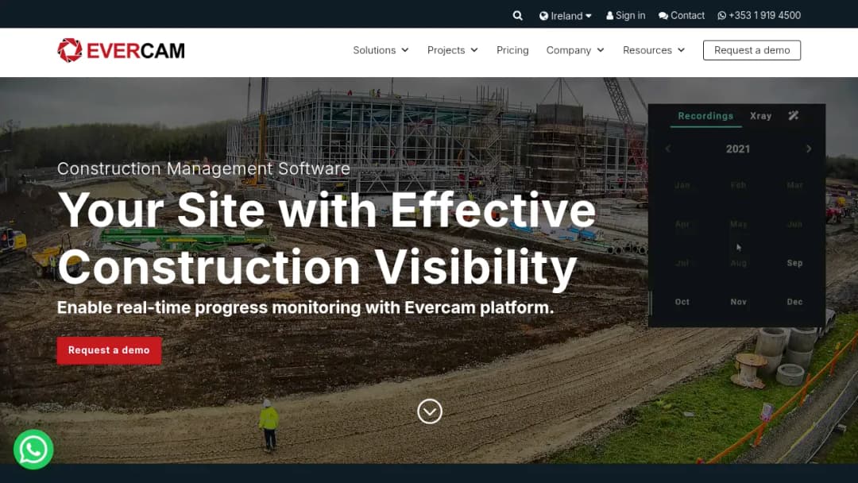Select Jan in the month calendar
The width and height of the screenshot is (858, 483).
(682, 185)
